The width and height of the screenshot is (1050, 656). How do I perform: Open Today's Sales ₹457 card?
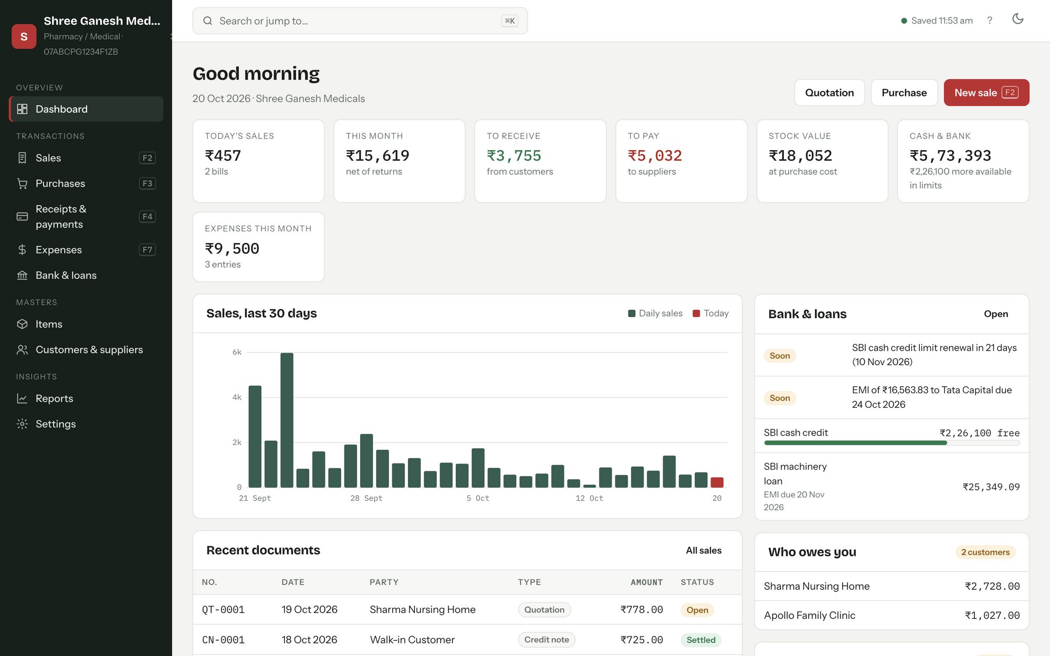[x=258, y=161]
